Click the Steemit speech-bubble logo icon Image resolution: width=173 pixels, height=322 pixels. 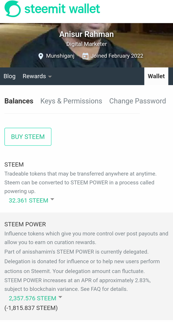(12, 9)
